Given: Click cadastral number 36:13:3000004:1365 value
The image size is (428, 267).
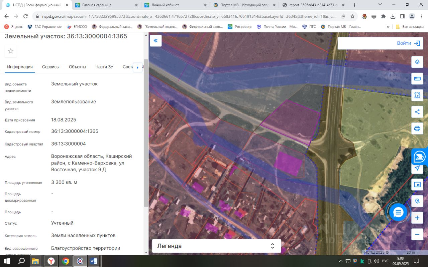Looking at the screenshot, I should (x=75, y=131).
